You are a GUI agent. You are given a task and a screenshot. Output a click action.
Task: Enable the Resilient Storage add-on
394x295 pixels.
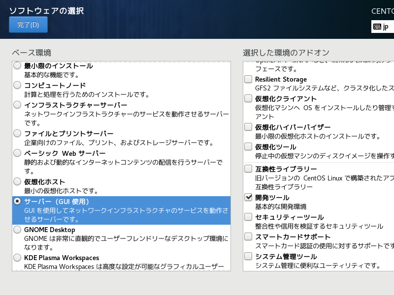[x=249, y=79]
